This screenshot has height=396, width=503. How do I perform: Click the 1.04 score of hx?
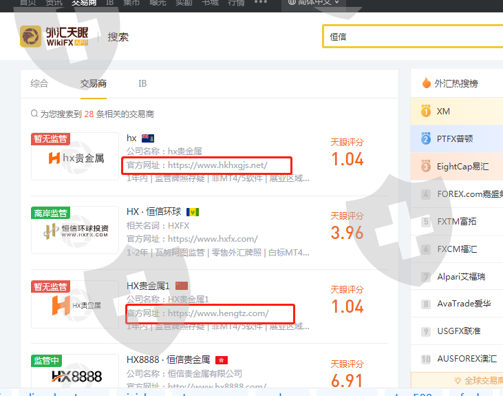coord(347,159)
